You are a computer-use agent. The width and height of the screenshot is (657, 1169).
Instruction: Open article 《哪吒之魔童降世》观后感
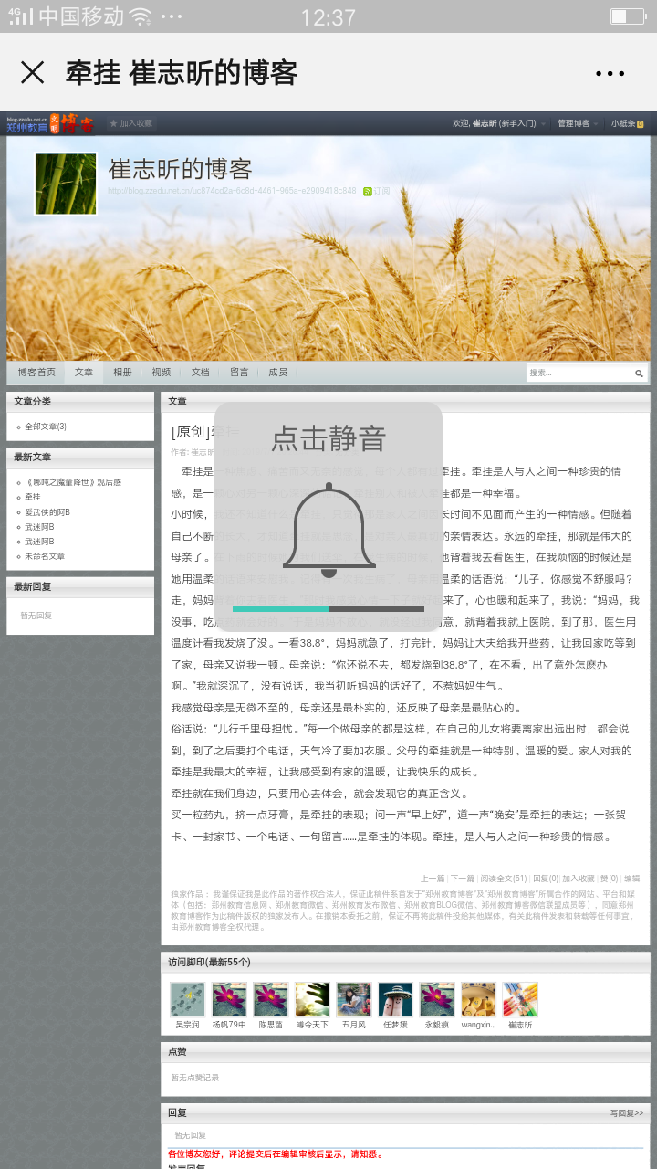point(73,482)
